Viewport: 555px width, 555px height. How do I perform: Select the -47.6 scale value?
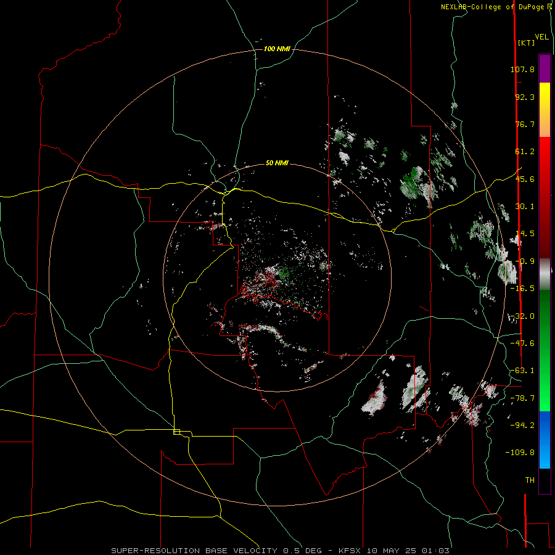522,343
